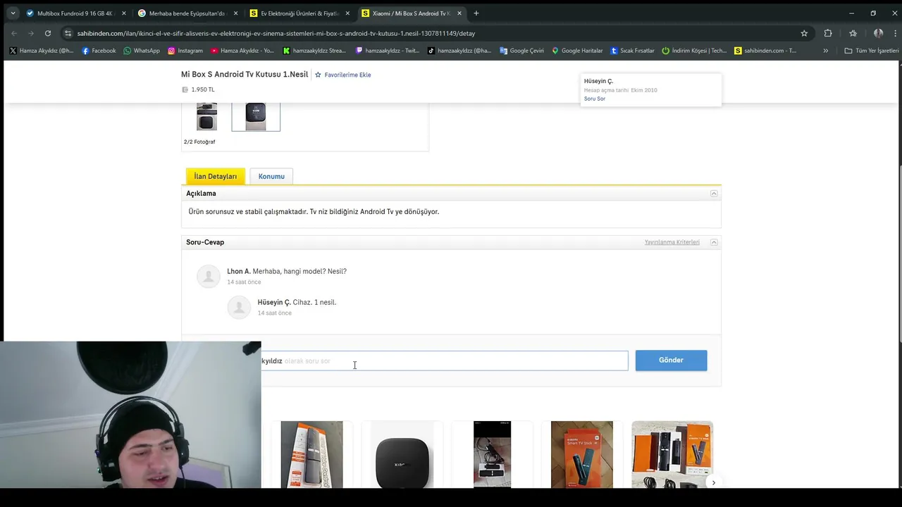902x507 pixels.
Task: Add listing to favorites via Favorilerime Ekle
Action: pos(343,75)
